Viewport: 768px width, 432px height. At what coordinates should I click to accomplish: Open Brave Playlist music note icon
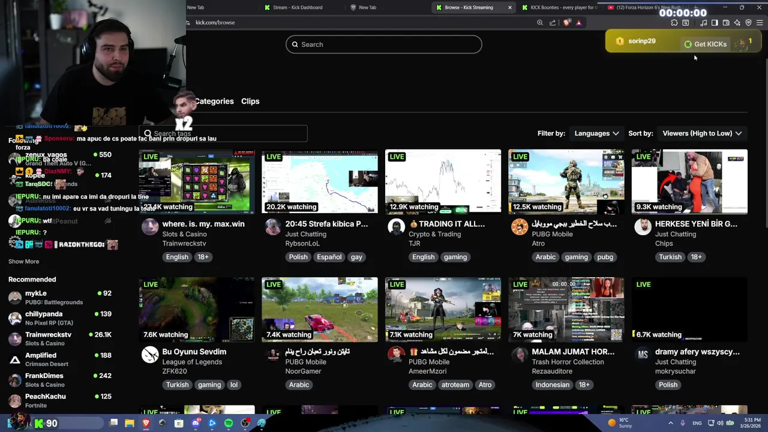[x=703, y=23]
